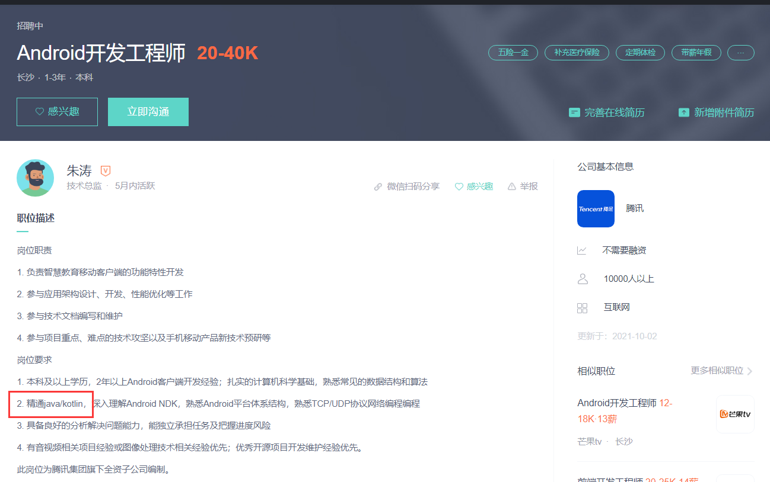This screenshot has height=482, width=770.
Task: Open the 新增附件简历 link
Action: click(x=717, y=112)
